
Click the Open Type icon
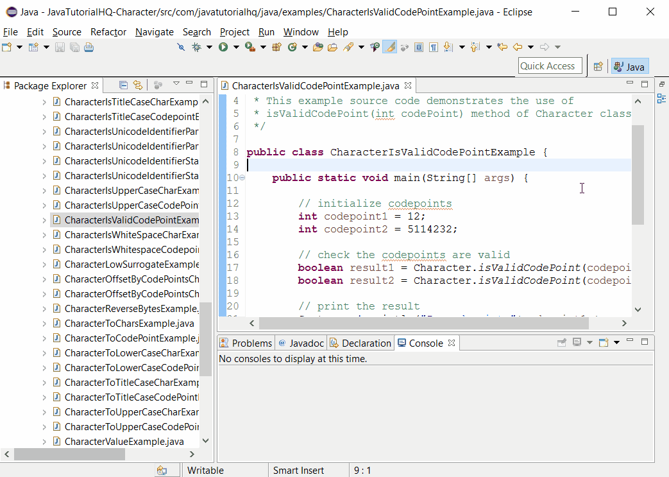[318, 47]
